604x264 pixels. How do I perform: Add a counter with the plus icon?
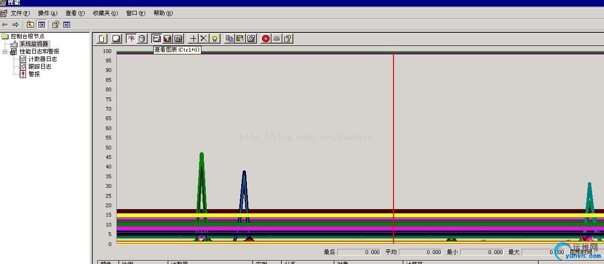pyautogui.click(x=193, y=38)
